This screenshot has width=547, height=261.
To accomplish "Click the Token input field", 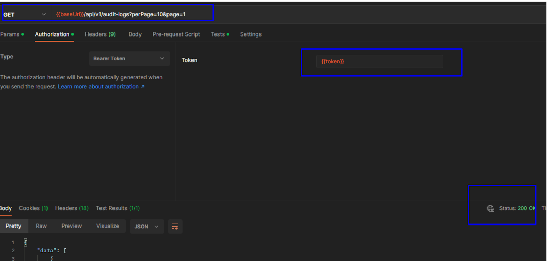I will (x=379, y=61).
